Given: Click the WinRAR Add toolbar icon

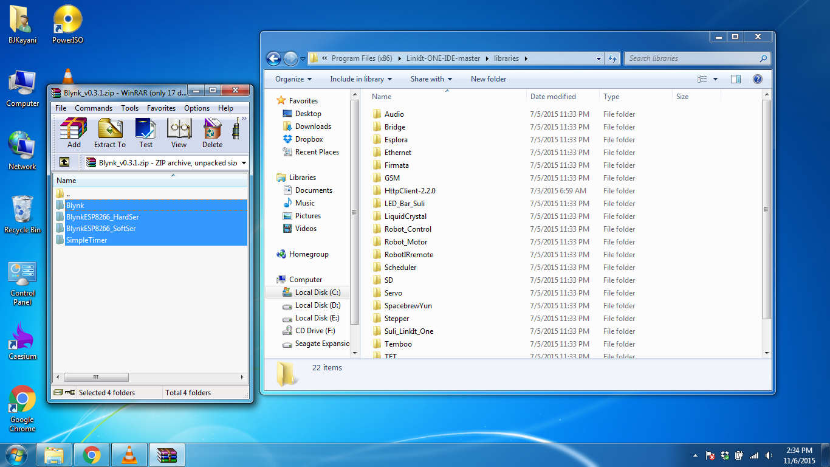Looking at the screenshot, I should 74,133.
